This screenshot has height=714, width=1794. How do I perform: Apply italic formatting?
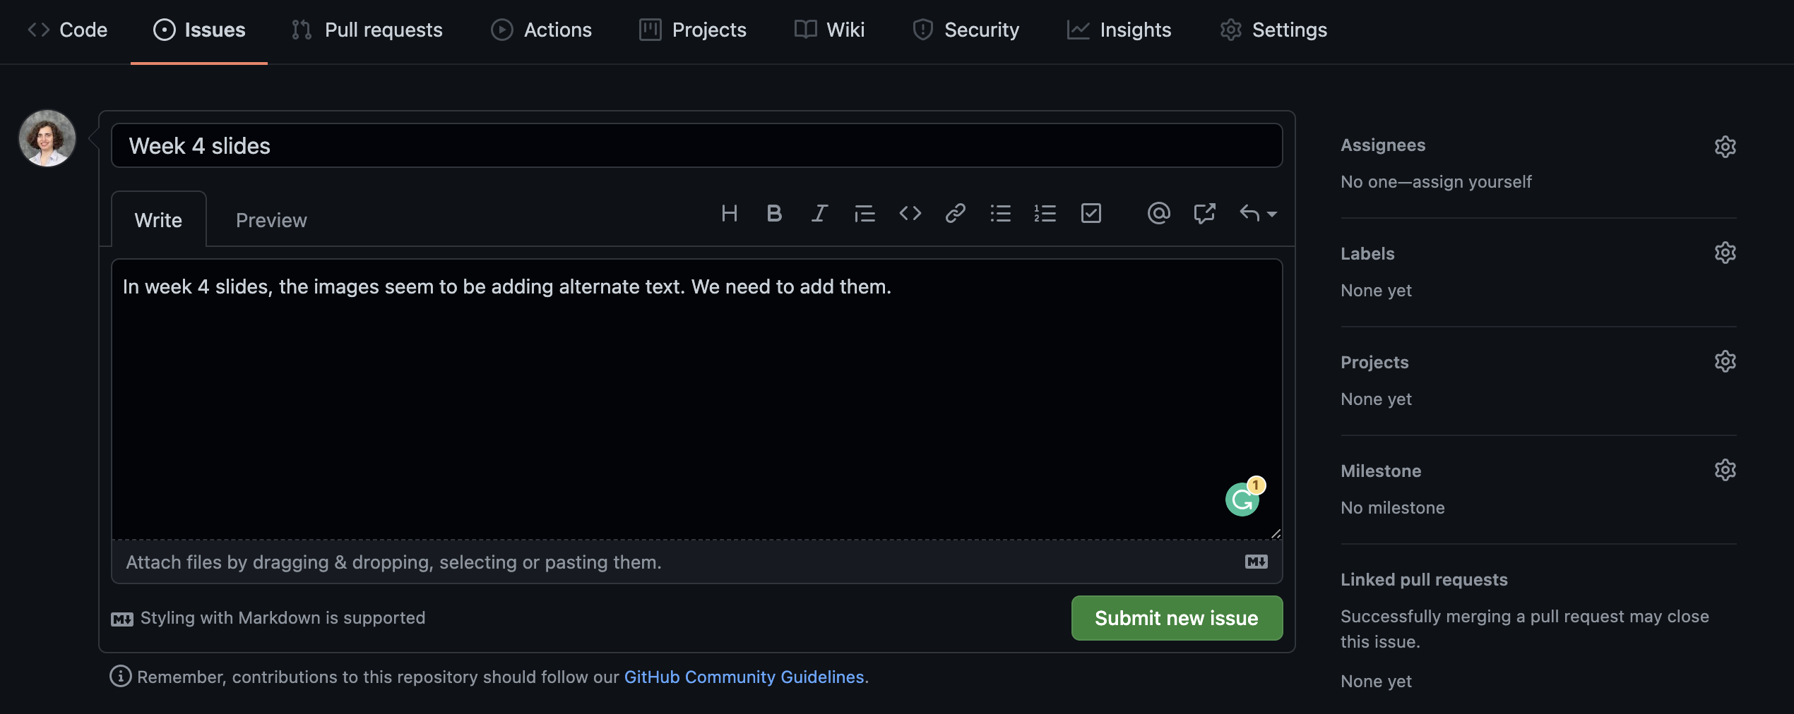[819, 214]
